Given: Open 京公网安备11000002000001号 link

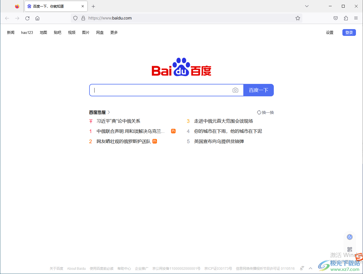Looking at the screenshot, I should point(176,269).
